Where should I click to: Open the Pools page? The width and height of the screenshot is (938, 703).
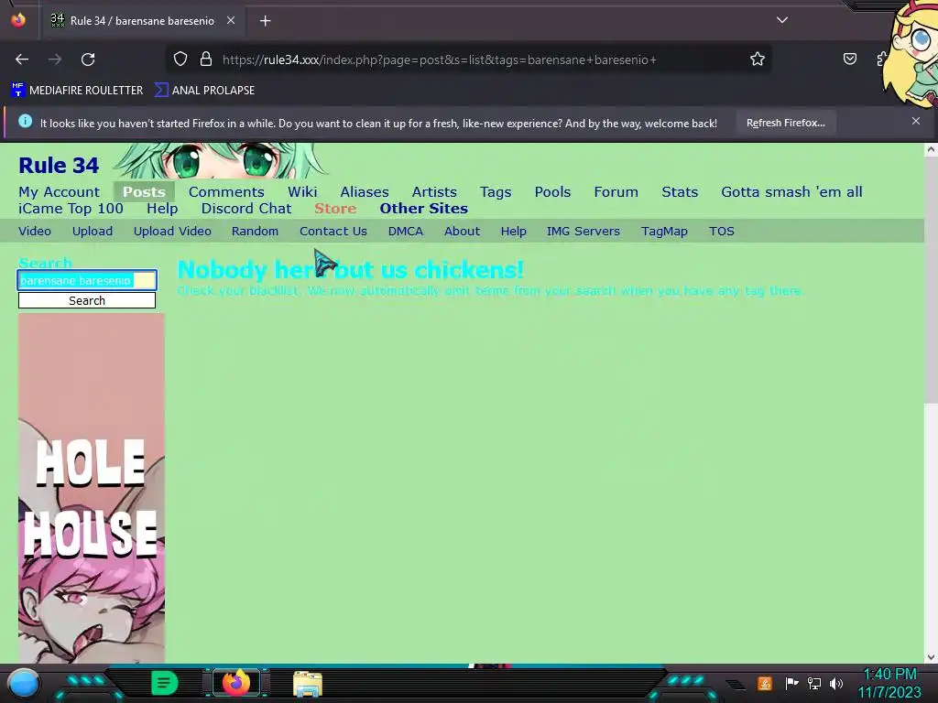[552, 192]
